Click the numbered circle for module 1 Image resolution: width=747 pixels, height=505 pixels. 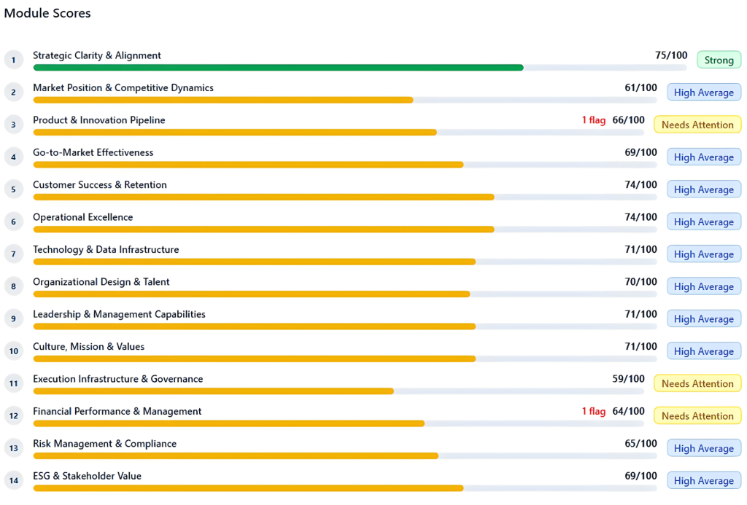point(14,59)
